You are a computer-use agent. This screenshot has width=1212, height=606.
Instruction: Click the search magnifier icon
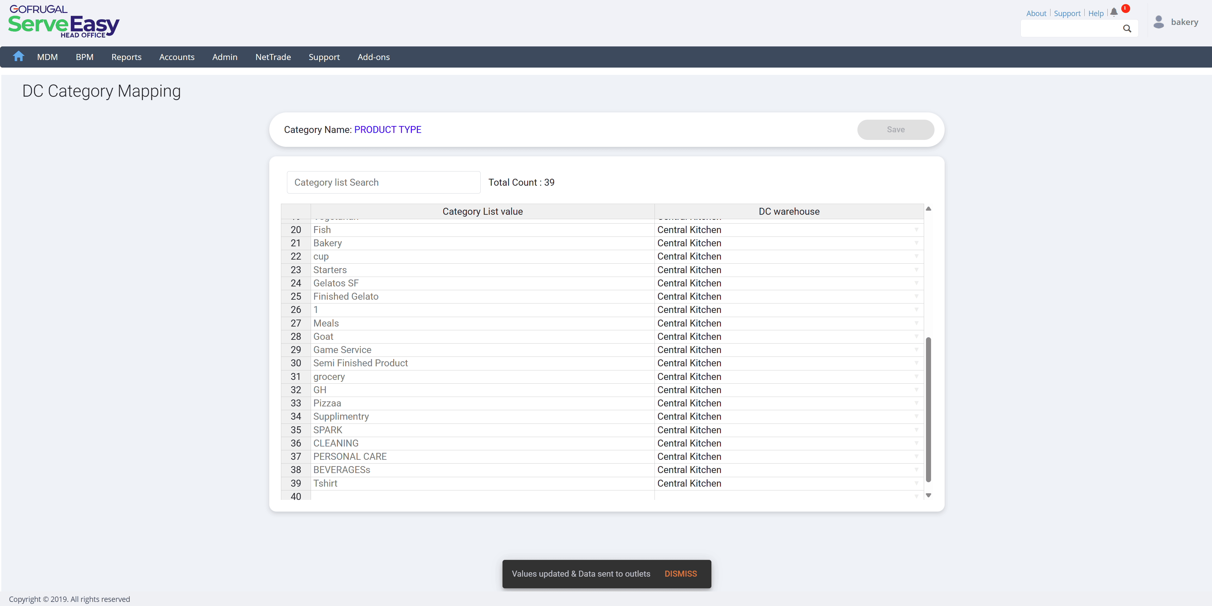[x=1127, y=29]
